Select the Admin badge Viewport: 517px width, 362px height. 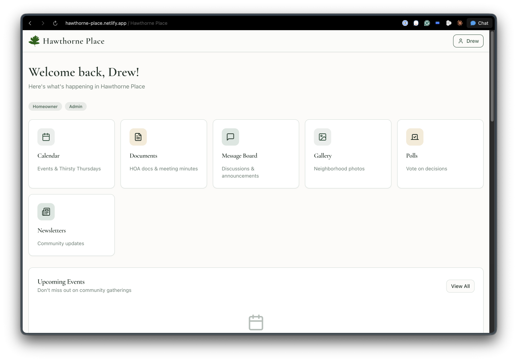(76, 106)
